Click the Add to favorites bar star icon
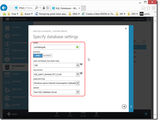This screenshot has width=158, height=120. click(4, 14)
